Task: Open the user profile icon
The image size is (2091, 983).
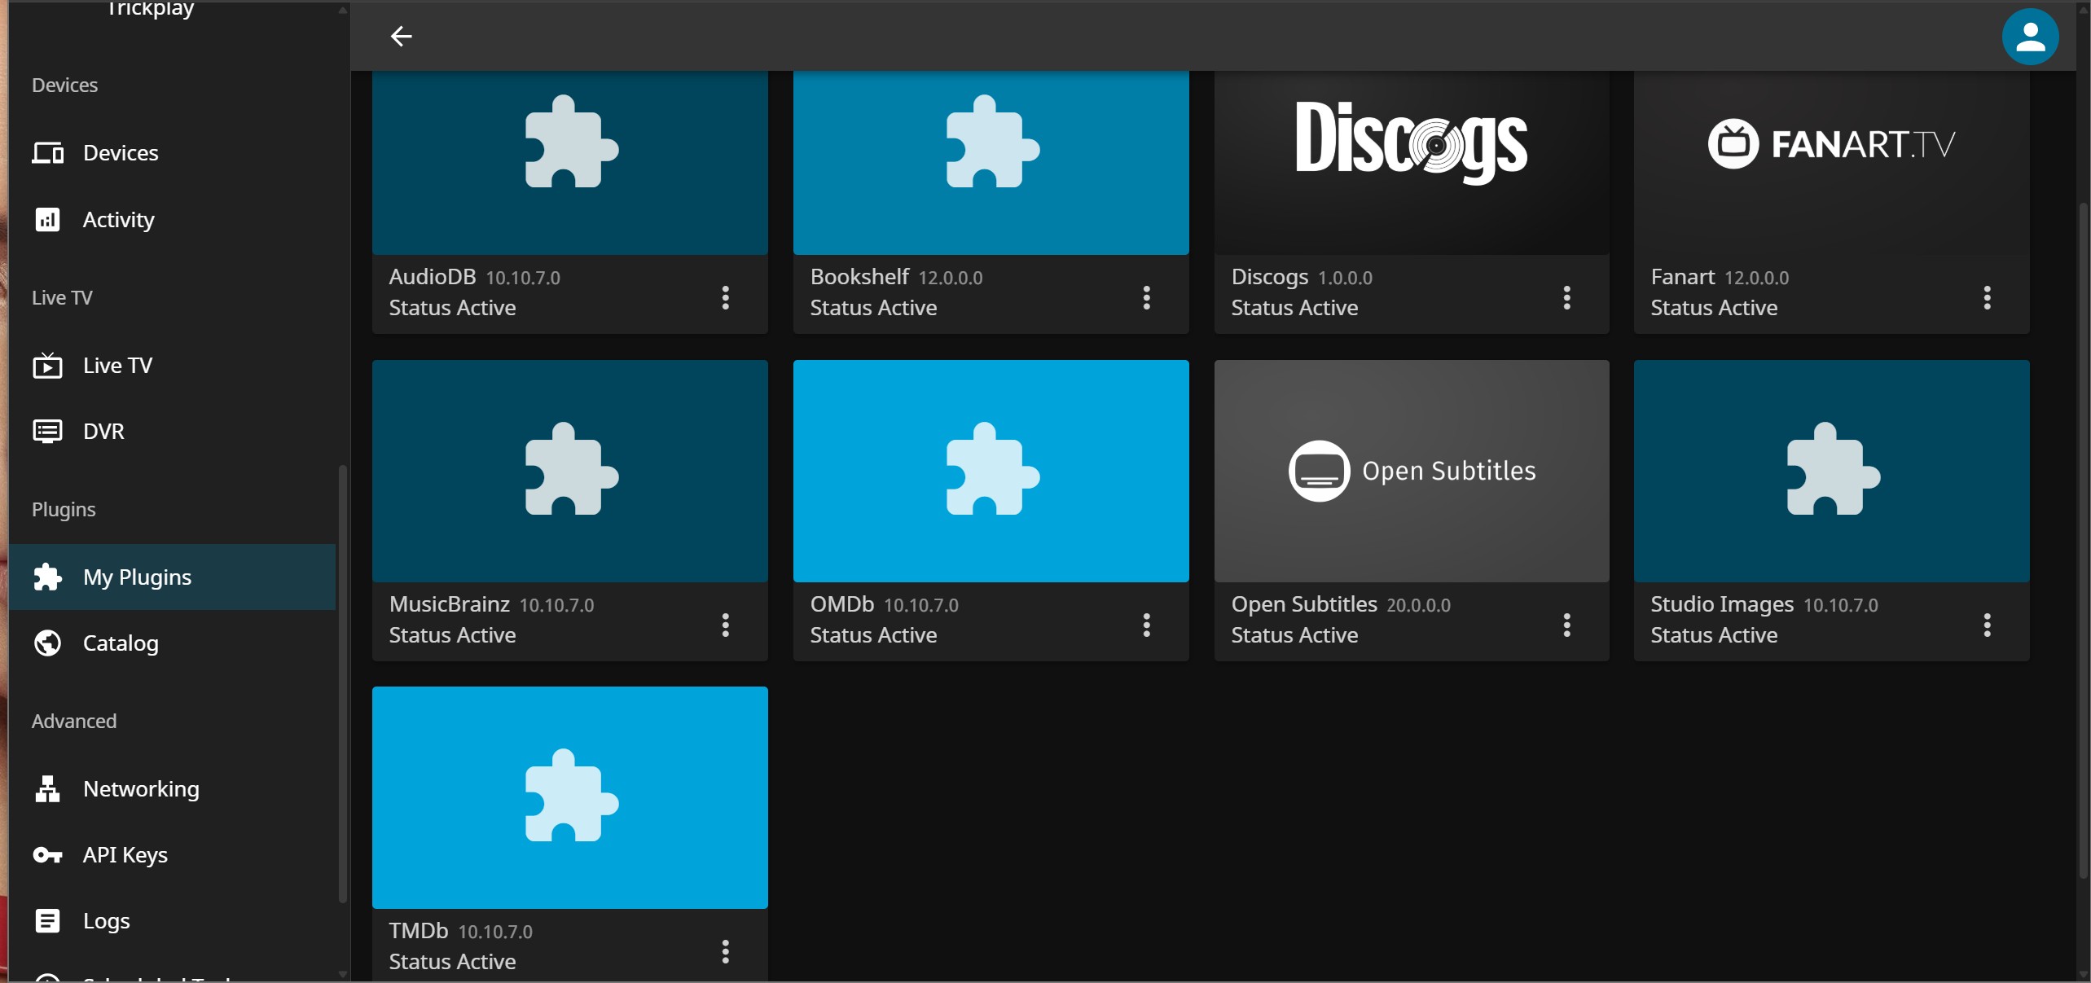Action: 2029,37
